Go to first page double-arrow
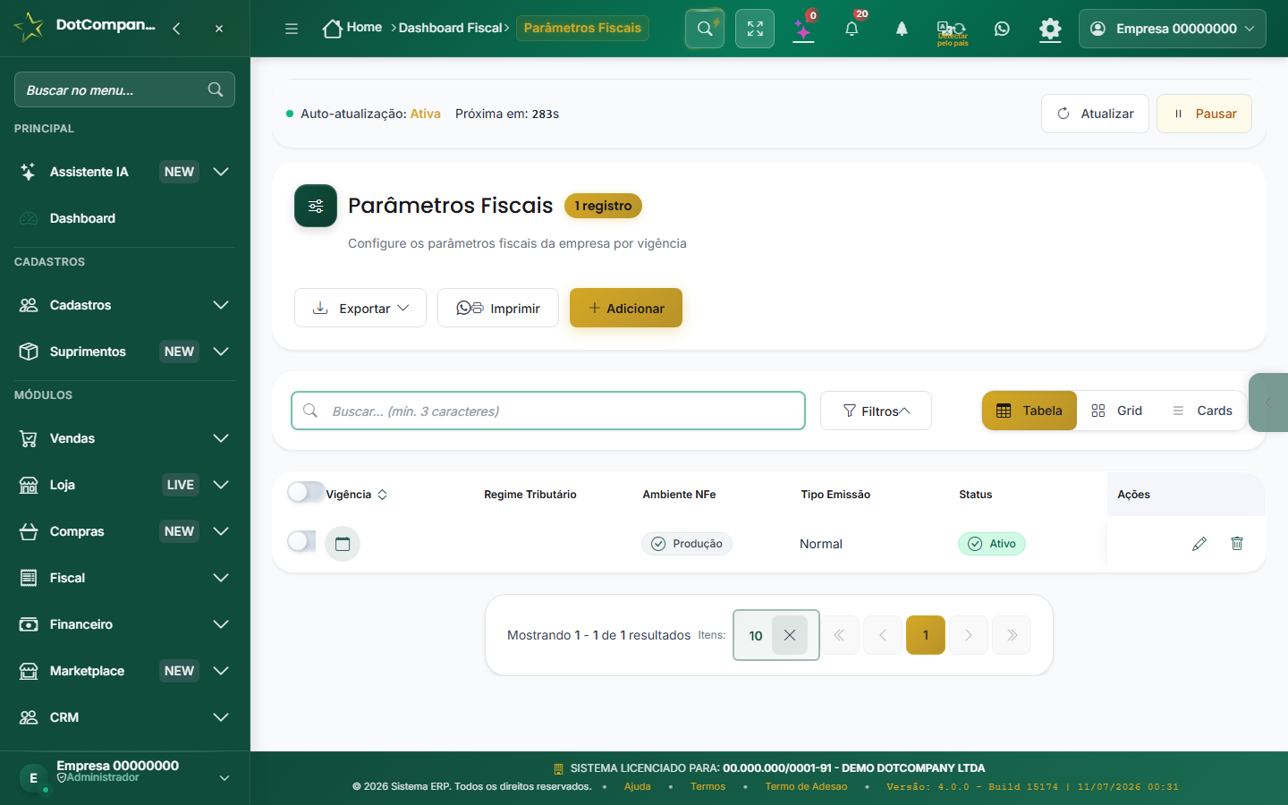This screenshot has width=1288, height=805. [x=839, y=635]
